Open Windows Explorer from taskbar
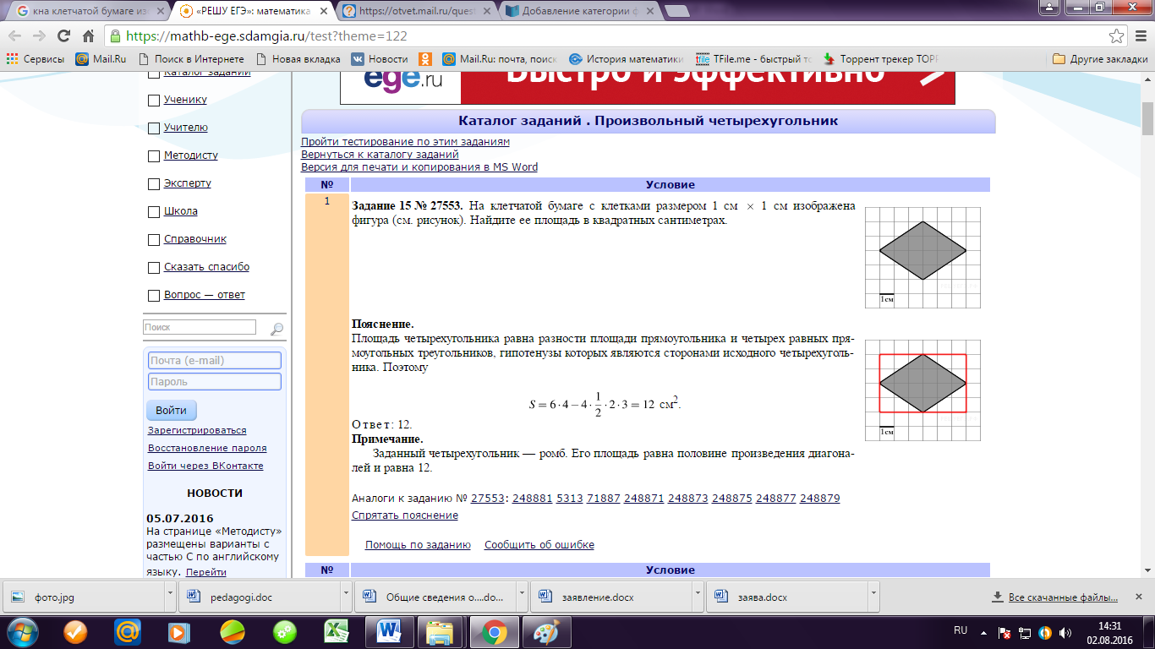Viewport: 1155px width, 649px height. pos(441,631)
